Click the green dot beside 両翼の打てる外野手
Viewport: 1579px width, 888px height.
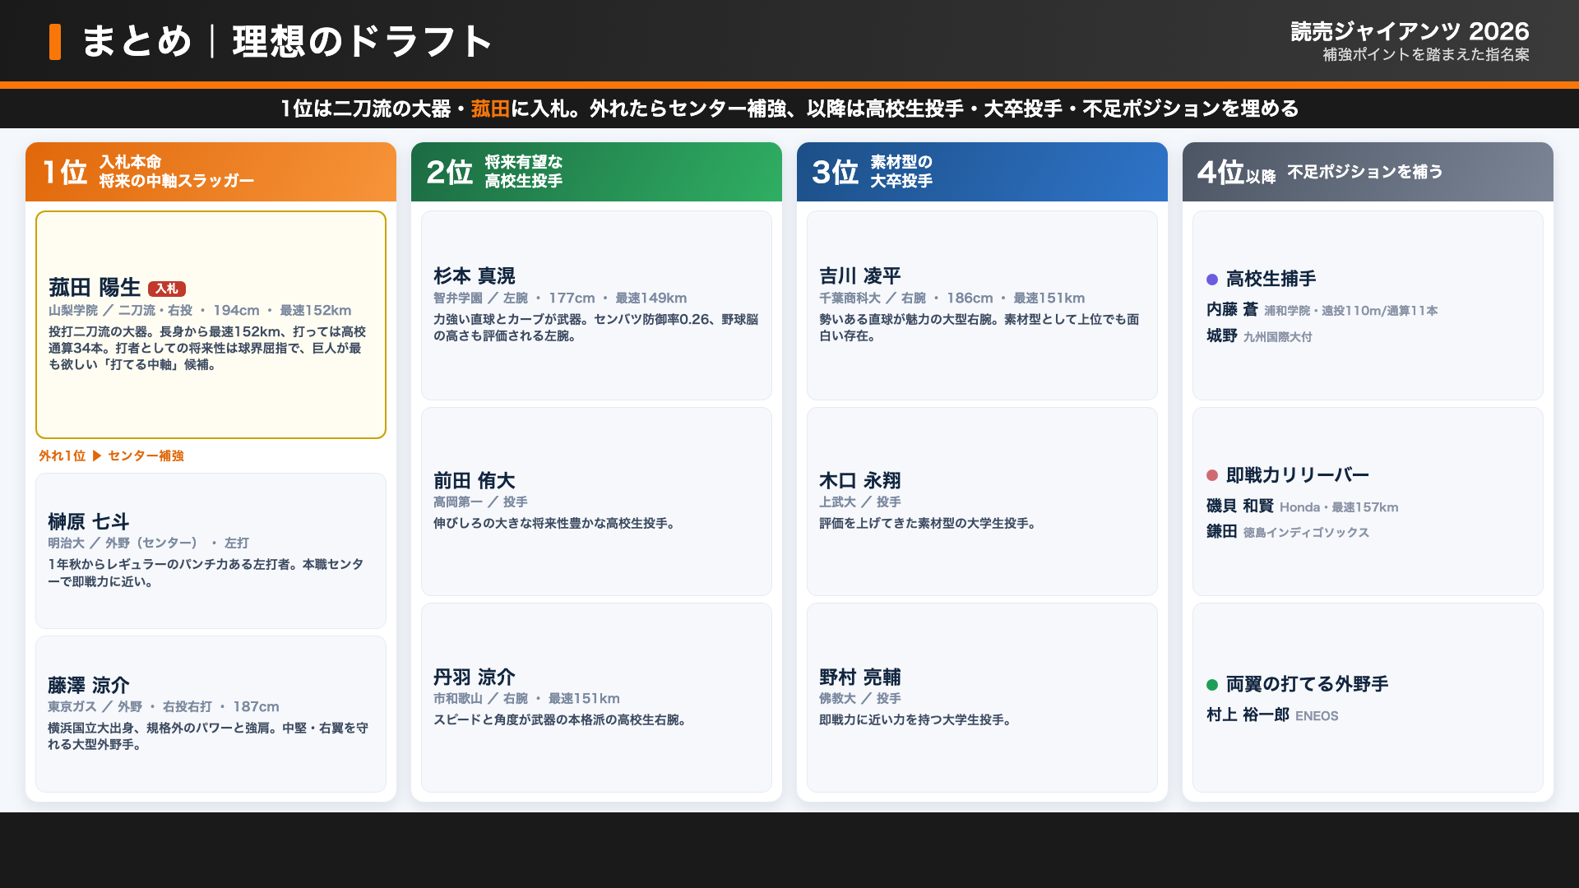point(1211,685)
